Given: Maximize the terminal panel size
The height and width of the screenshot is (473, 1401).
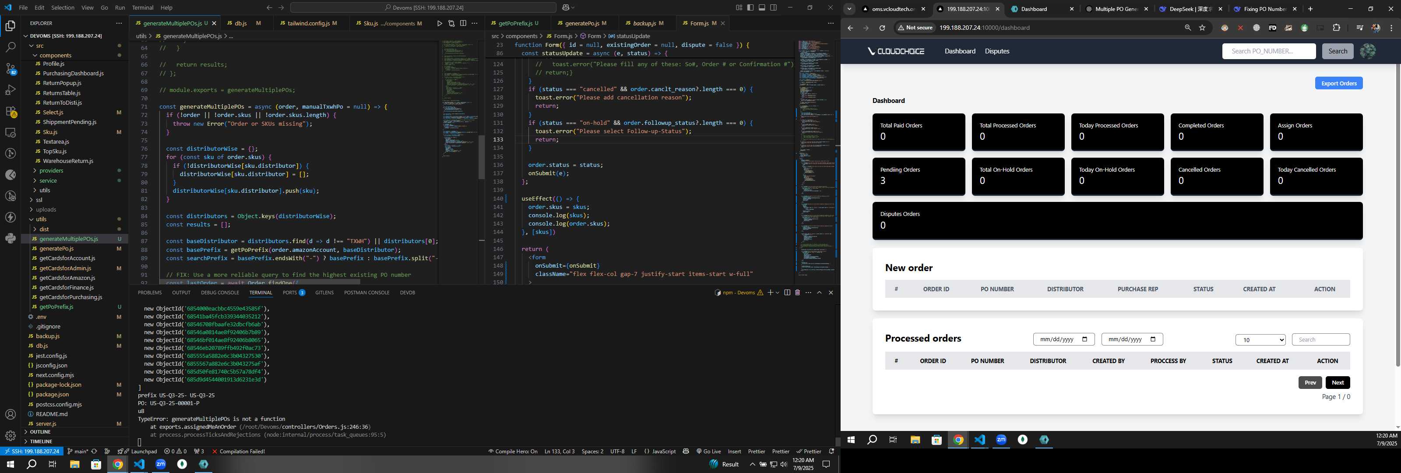Looking at the screenshot, I should 819,293.
